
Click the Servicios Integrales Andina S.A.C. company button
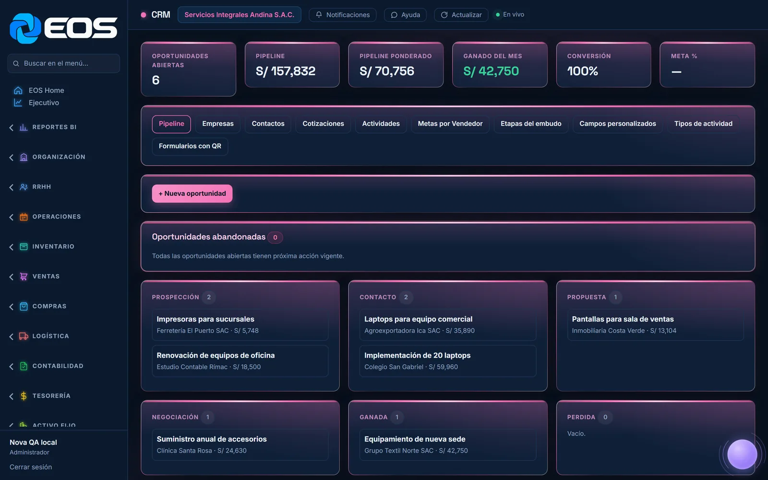click(x=240, y=15)
